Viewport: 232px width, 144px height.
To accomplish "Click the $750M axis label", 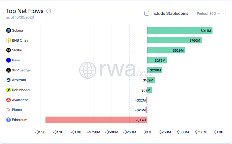I will [x=201, y=132].
